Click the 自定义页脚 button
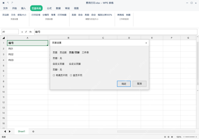199x139 pixels. coord(75,64)
